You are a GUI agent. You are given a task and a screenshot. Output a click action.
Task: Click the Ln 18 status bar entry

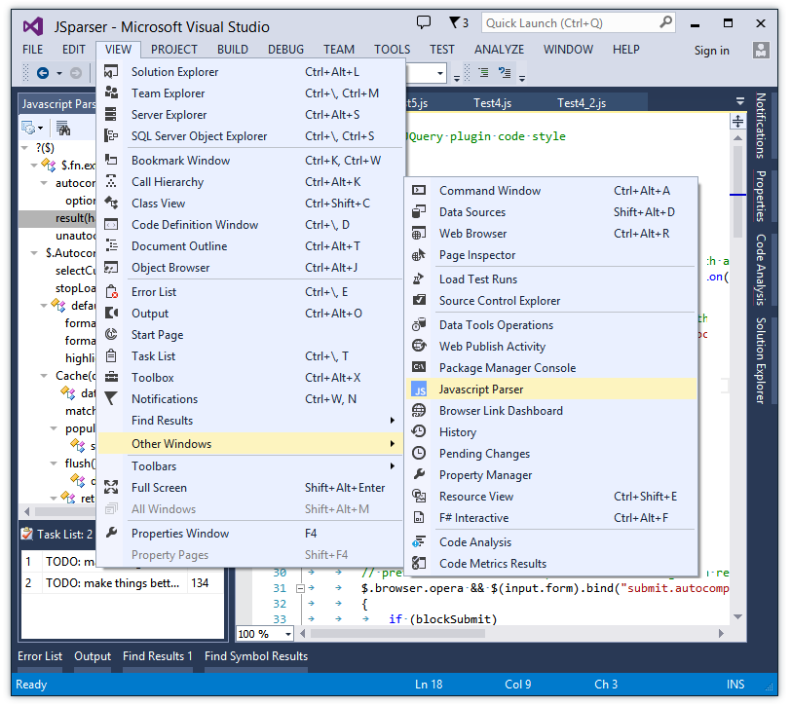tap(429, 684)
